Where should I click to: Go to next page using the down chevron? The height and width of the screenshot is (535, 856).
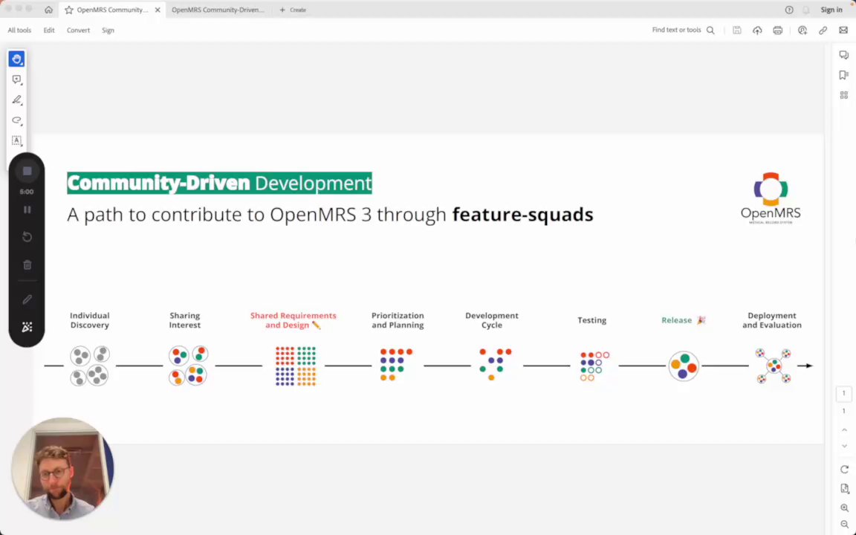coord(844,446)
